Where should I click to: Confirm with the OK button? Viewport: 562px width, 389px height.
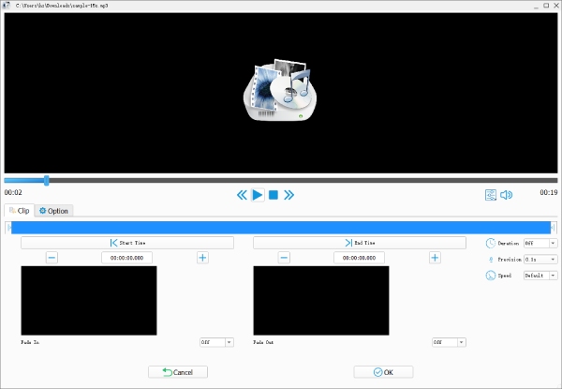(x=383, y=372)
